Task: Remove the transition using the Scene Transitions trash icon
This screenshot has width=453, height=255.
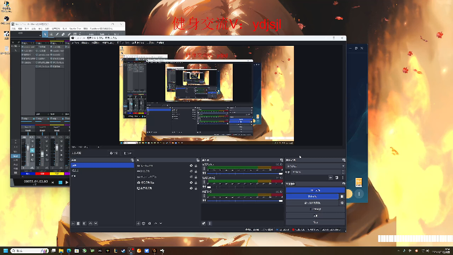Action: [x=337, y=178]
